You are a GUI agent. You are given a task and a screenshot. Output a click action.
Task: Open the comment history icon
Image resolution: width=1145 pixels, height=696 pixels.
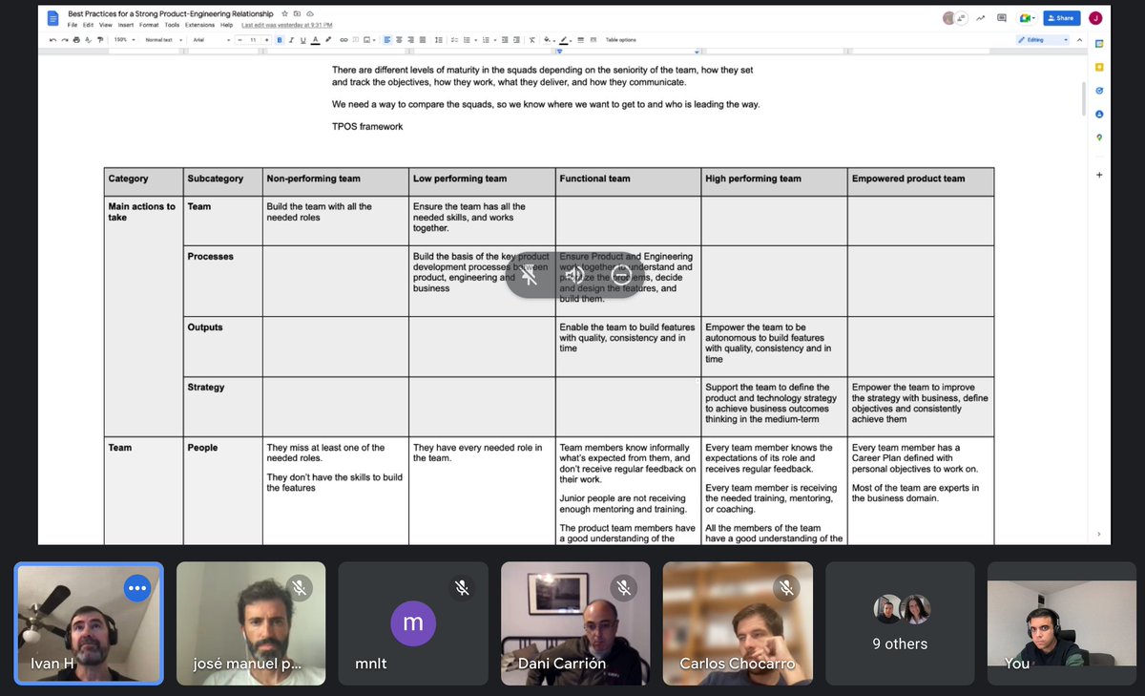pyautogui.click(x=1002, y=17)
